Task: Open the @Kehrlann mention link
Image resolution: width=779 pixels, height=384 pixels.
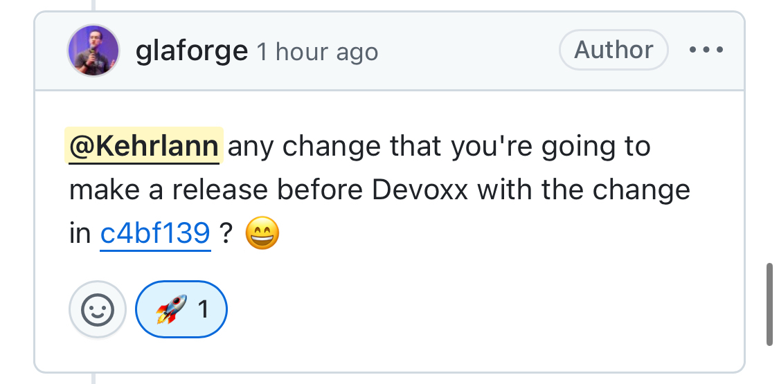Action: tap(144, 147)
